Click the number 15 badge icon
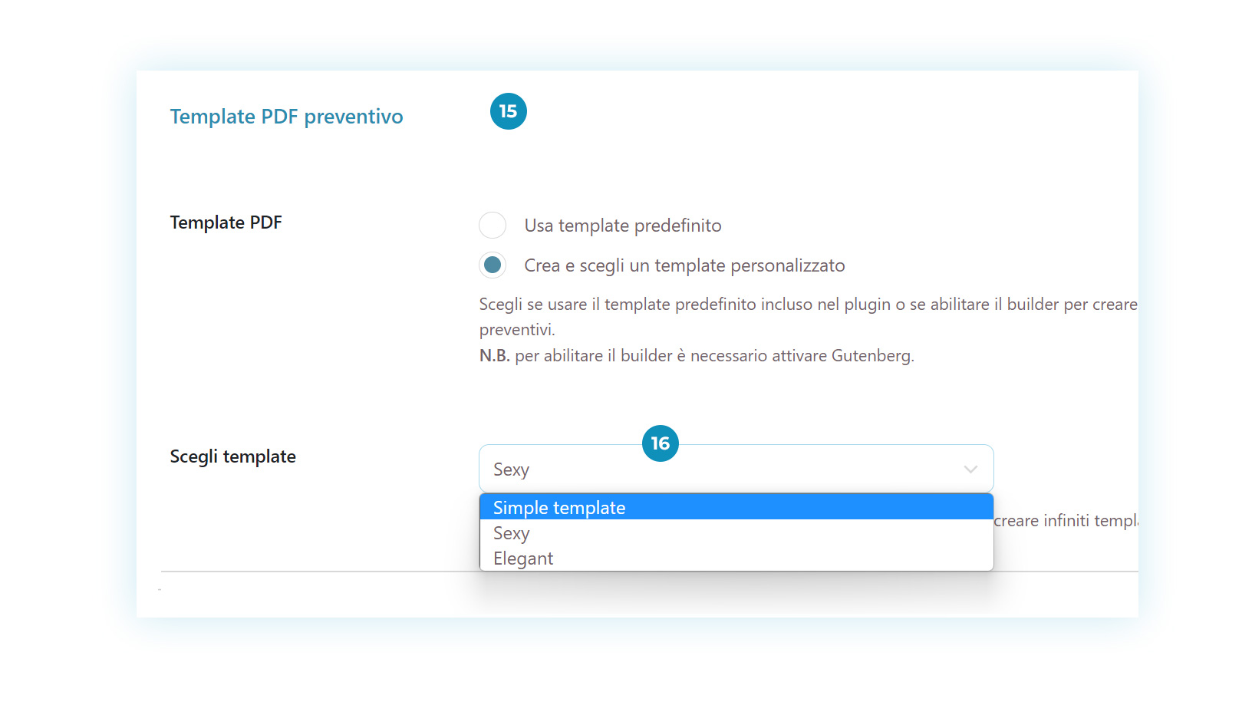The height and width of the screenshot is (705, 1252). (x=508, y=111)
